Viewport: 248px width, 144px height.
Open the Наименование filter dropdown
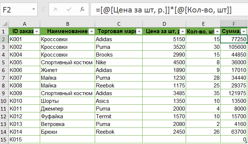point(91,32)
